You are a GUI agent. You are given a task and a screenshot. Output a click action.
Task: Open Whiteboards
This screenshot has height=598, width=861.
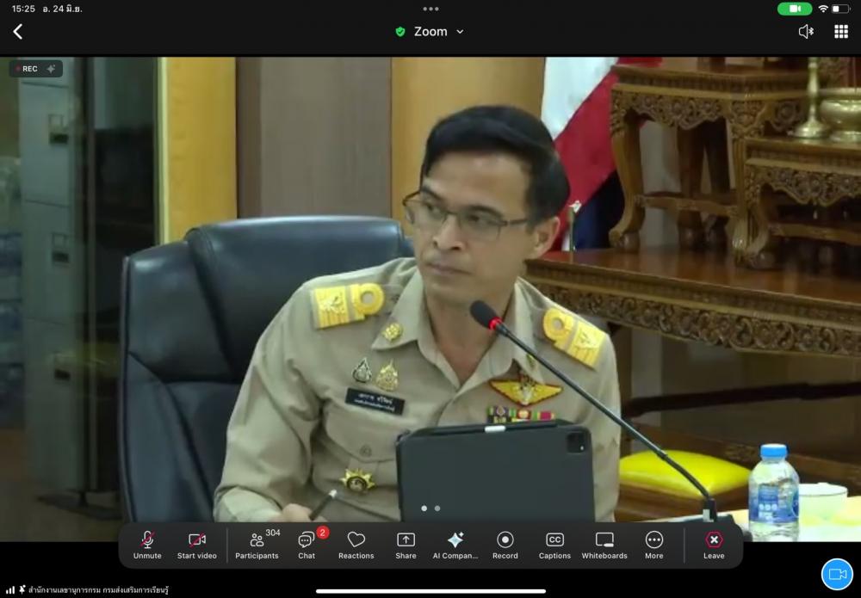604,546
